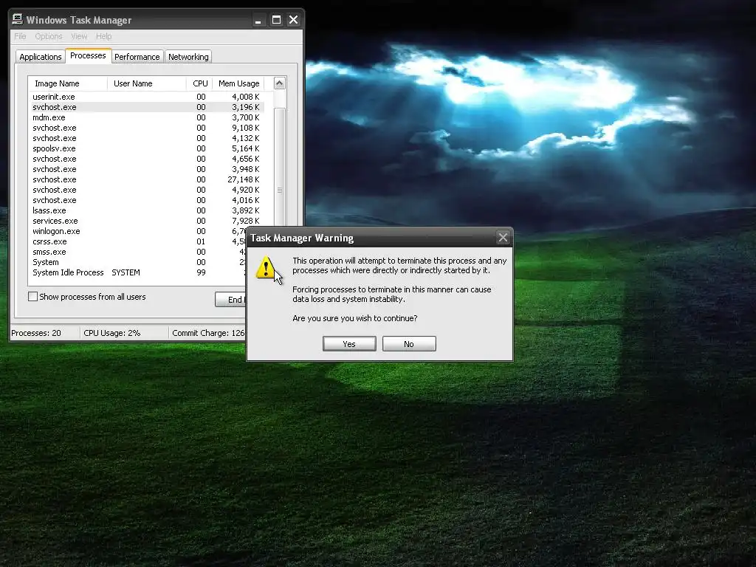Click the process list scroll up arrow

point(280,83)
